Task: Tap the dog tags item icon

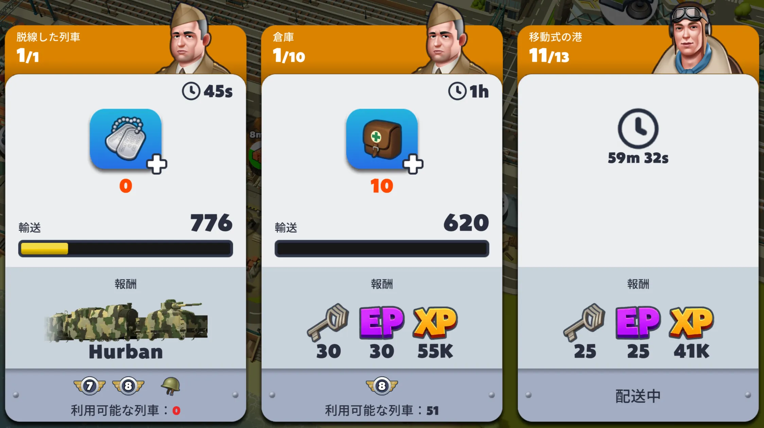Action: coord(126,139)
